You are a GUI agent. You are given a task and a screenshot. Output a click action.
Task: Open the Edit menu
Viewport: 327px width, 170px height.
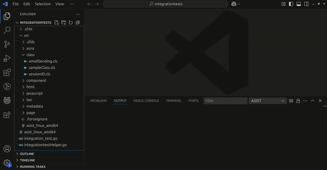[27, 4]
